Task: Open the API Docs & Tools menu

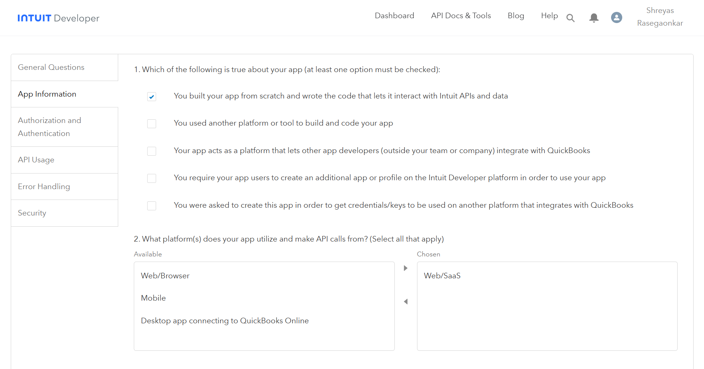Action: [x=461, y=16]
